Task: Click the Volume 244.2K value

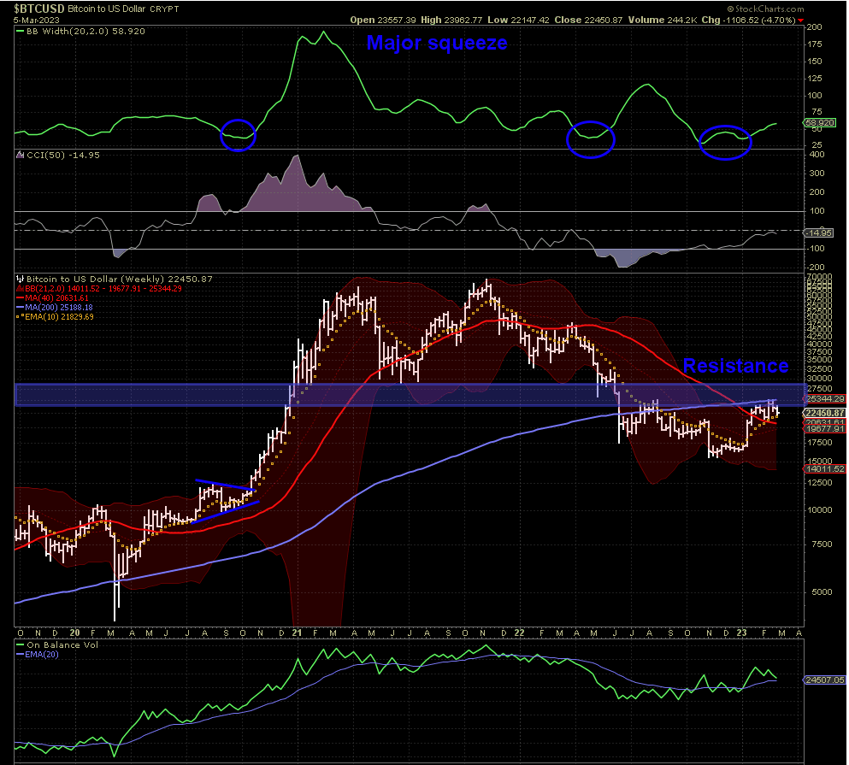Action: click(x=663, y=20)
